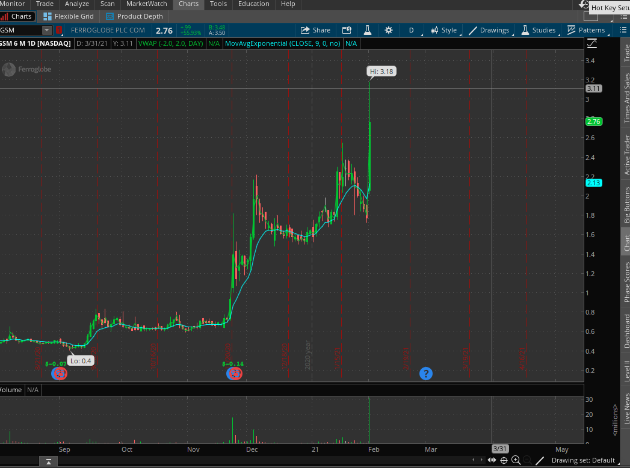Image resolution: width=630 pixels, height=468 pixels.
Task: Open the Trade sidebar panel
Action: [626, 53]
